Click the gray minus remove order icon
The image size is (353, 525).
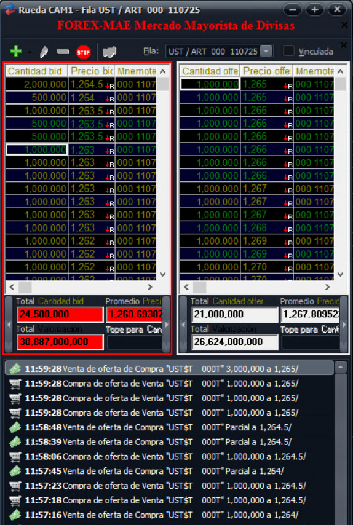pyautogui.click(x=63, y=52)
